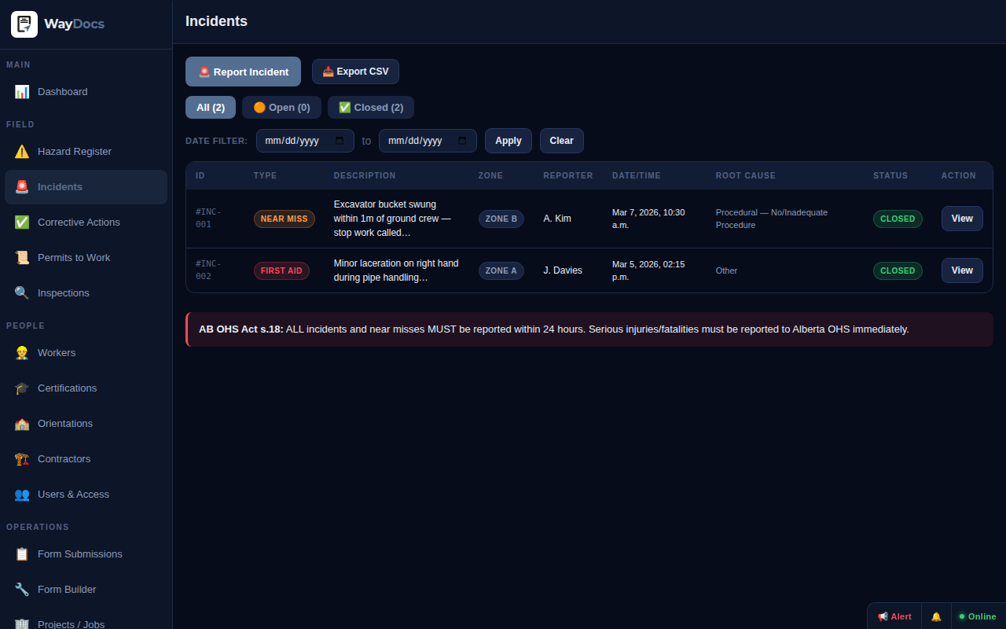Click the Form Submissions clipboard icon

[22, 554]
